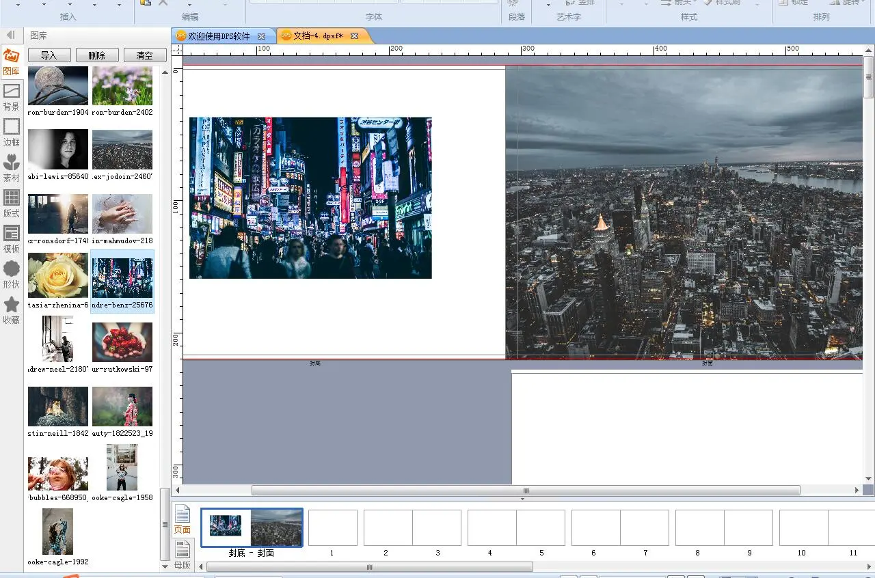Click the page strip scroll-left arrow
This screenshot has width=875, height=578.
point(201,567)
